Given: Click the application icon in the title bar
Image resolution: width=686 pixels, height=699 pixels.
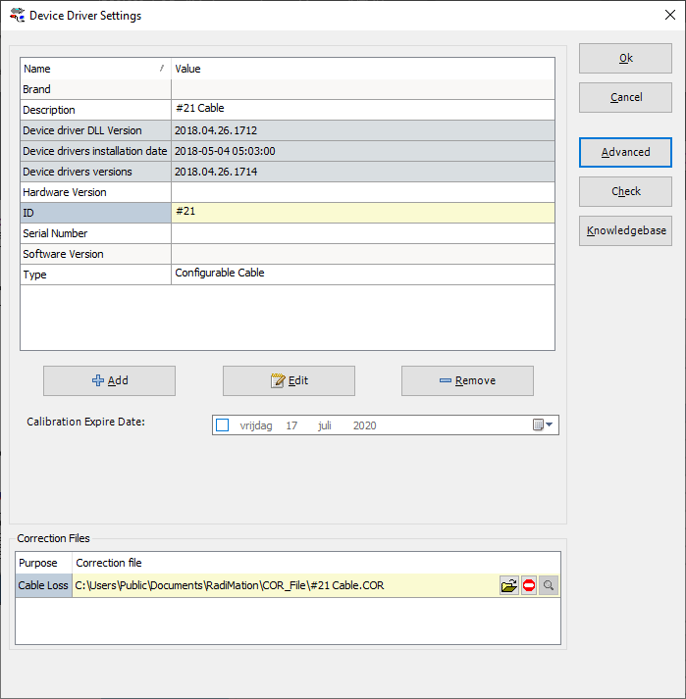Looking at the screenshot, I should pos(17,15).
